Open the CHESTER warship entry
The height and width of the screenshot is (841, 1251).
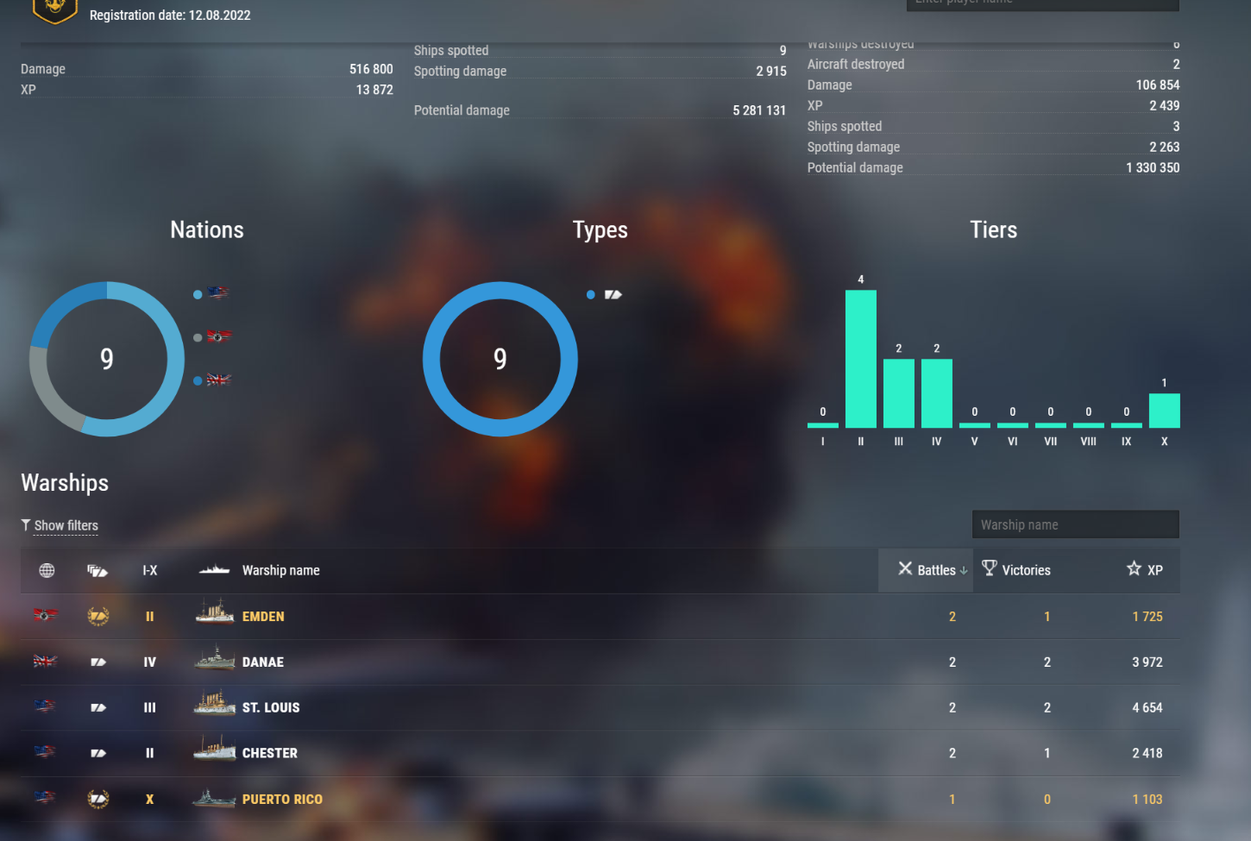(x=270, y=754)
